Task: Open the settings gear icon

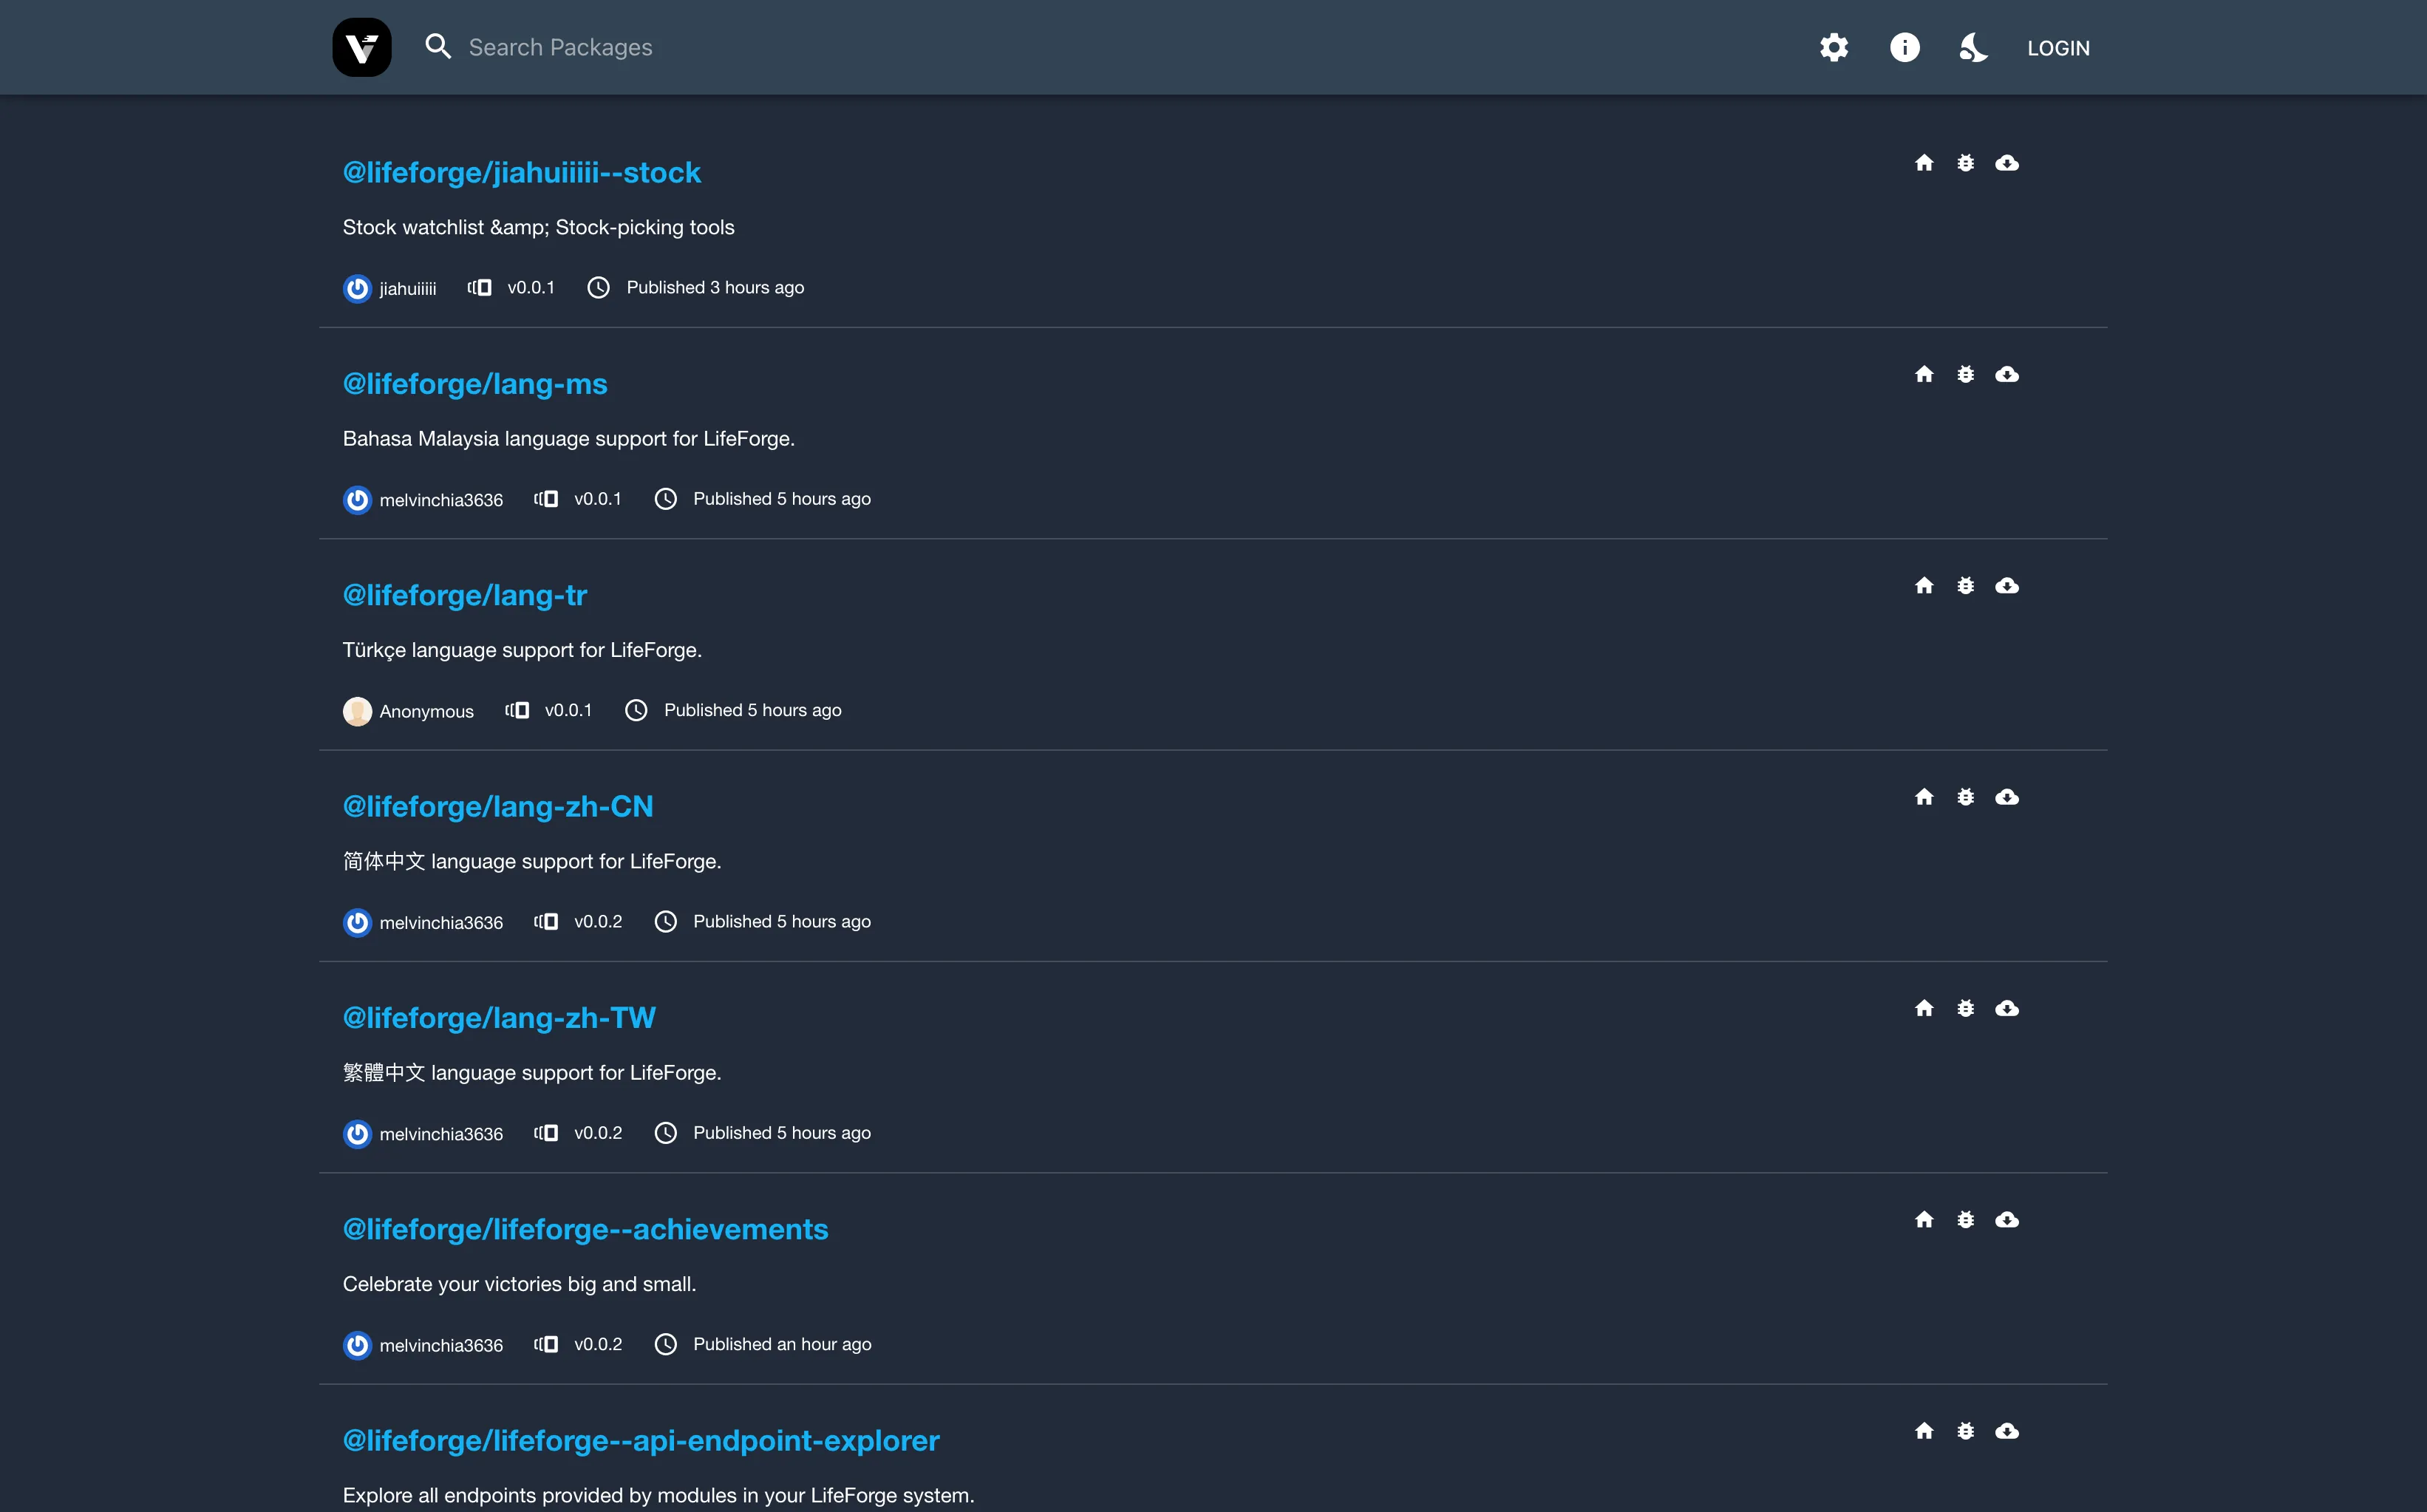Action: (1834, 47)
